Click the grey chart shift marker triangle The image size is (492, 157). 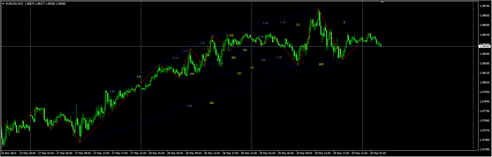click(382, 2)
